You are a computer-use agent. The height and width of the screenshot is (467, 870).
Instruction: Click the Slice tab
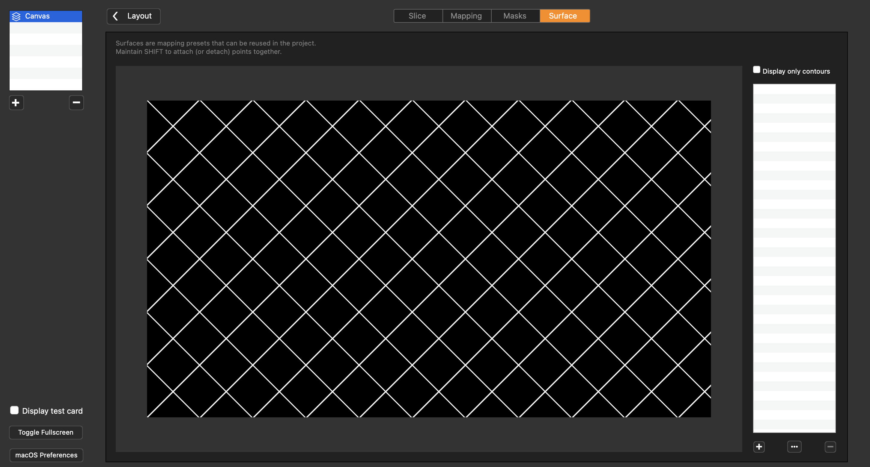[x=417, y=16]
